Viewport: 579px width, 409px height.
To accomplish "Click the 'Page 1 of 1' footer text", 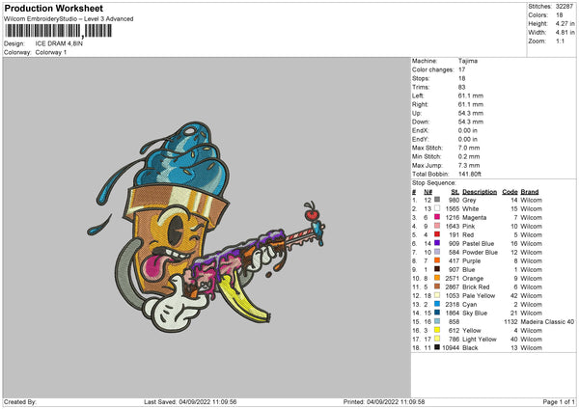I will pyautogui.click(x=559, y=402).
